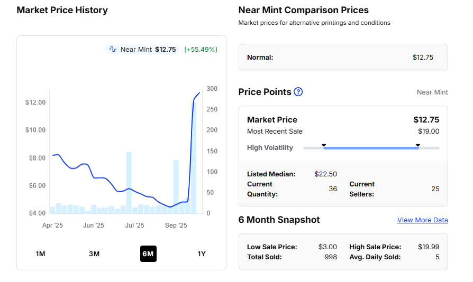This screenshot has height=282, width=473.
Task: Click the Normal $12.75 comparison row
Action: [343, 58]
